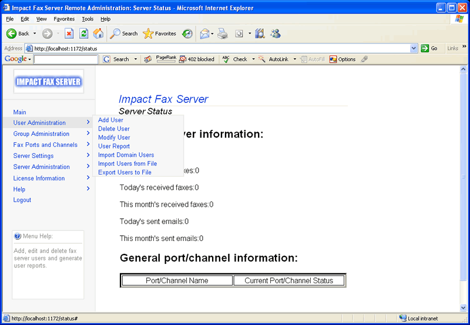Click the Google toolbar logo
The height and width of the screenshot is (325, 470).
16,59
